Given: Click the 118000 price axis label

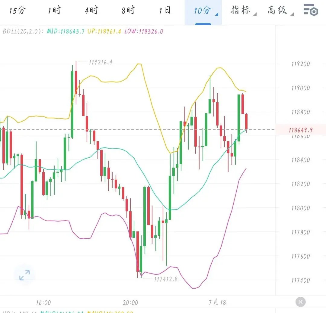Looking at the screenshot, I should [301, 208].
